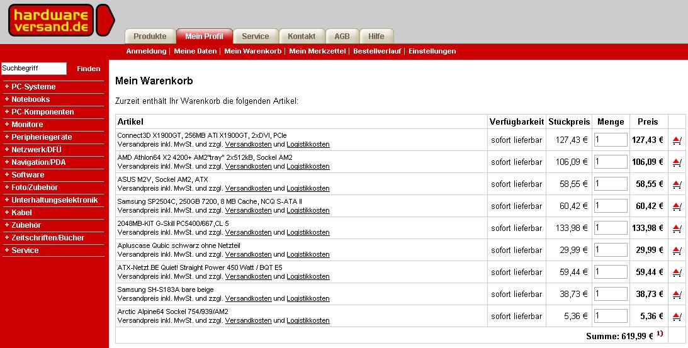
Task: Open Versandkosten link in Connect3D row
Action: tap(249, 144)
